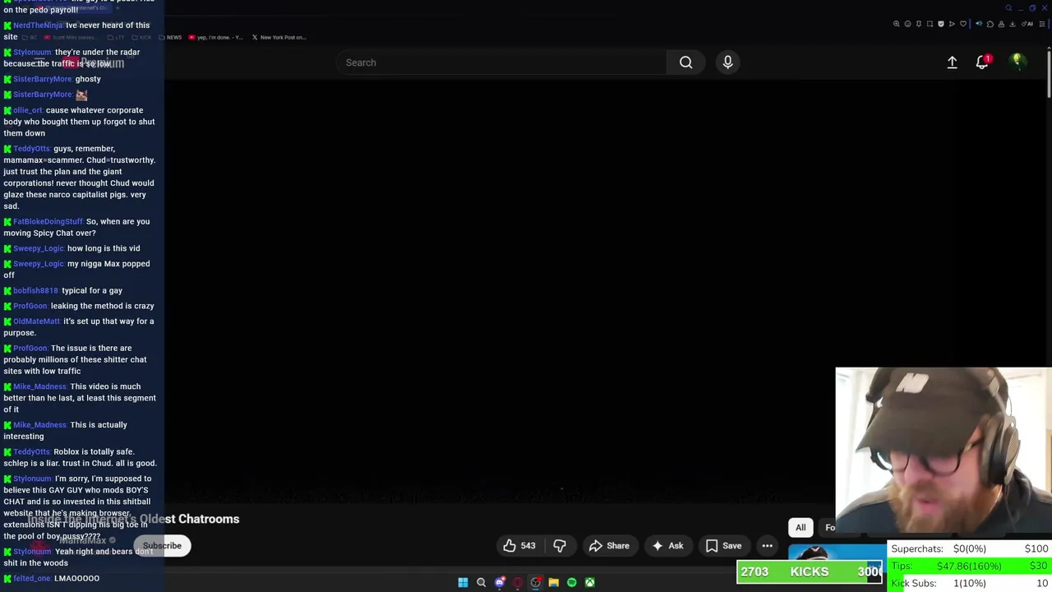
Task: Click the send/flow arrow toolbar icon
Action: 952,24
